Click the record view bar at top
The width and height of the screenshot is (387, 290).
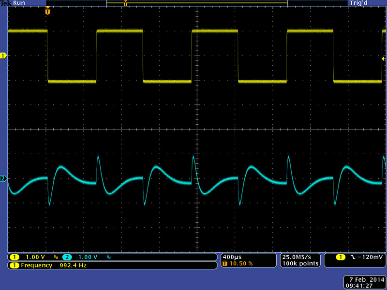point(196,3)
